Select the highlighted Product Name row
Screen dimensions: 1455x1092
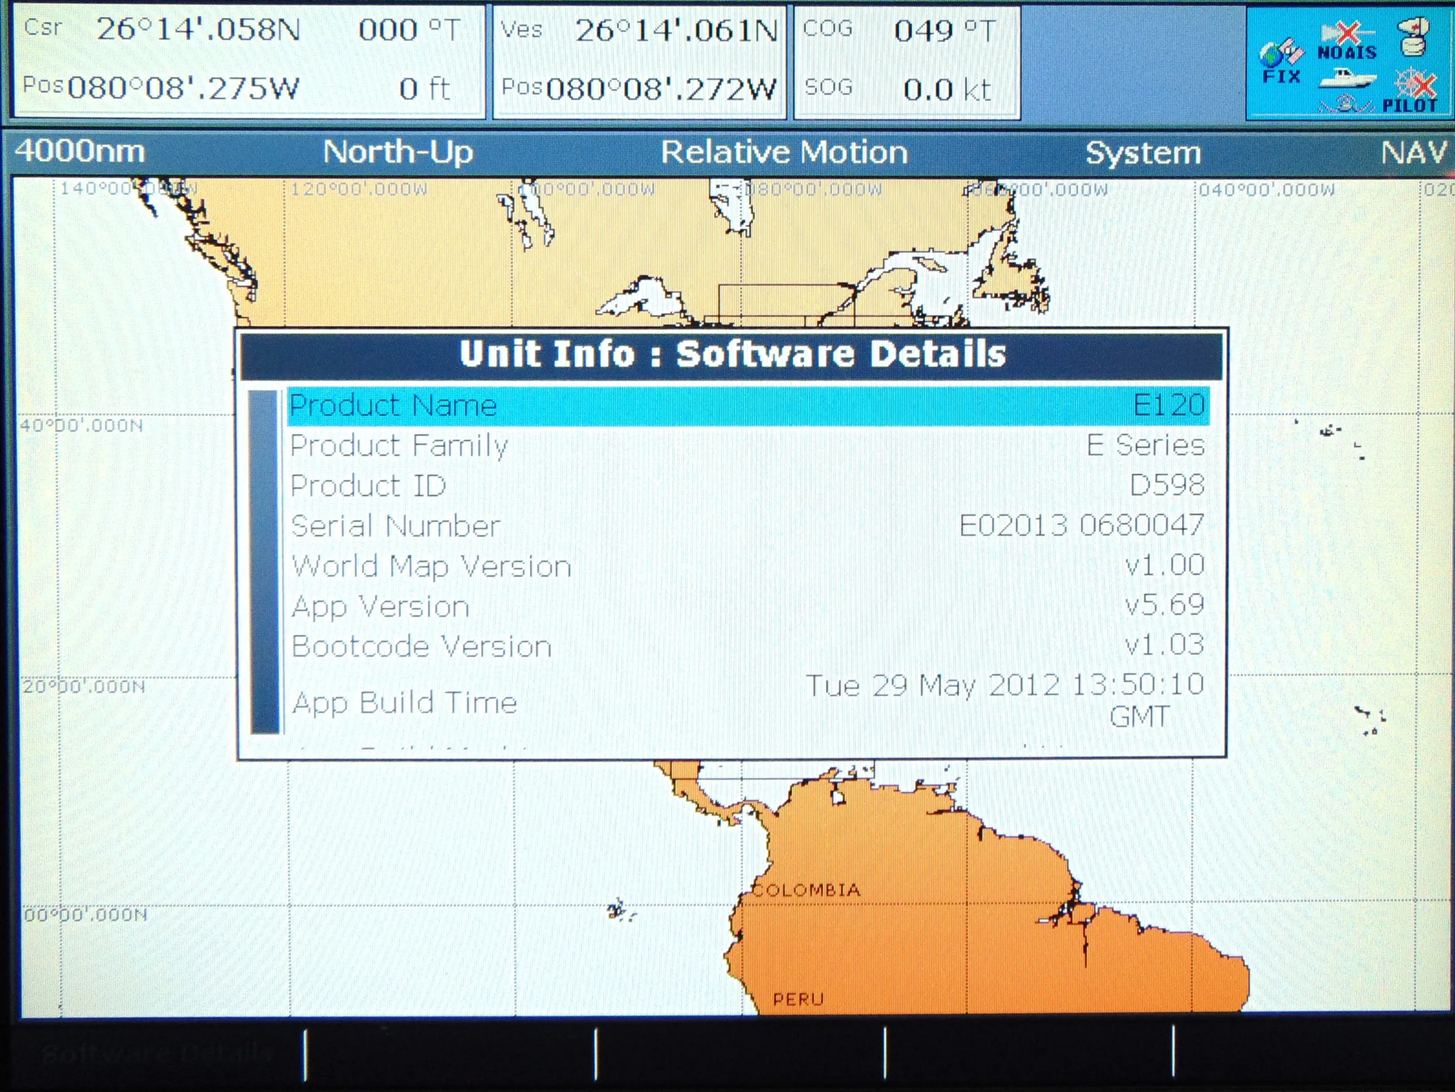(x=748, y=405)
